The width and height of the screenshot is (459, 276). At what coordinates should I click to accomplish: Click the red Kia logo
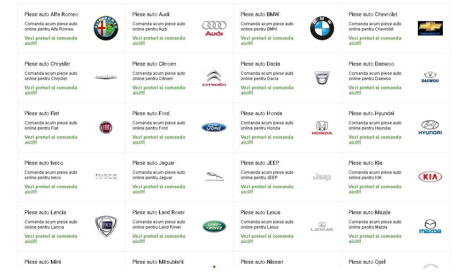(430, 177)
